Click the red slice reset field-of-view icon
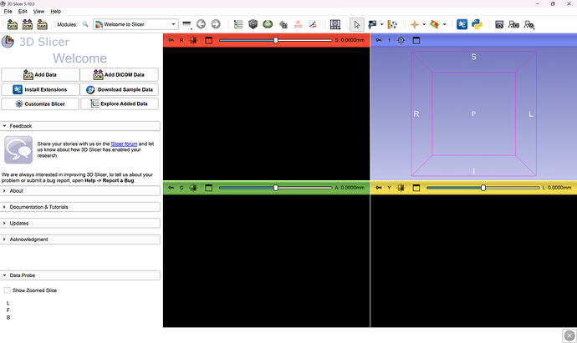The width and height of the screenshot is (577, 343). coord(193,40)
